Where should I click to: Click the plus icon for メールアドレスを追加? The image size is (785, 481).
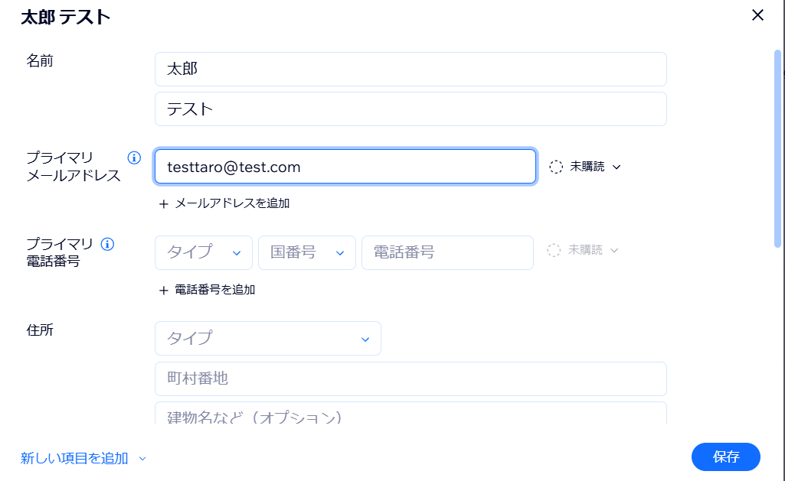coord(163,204)
